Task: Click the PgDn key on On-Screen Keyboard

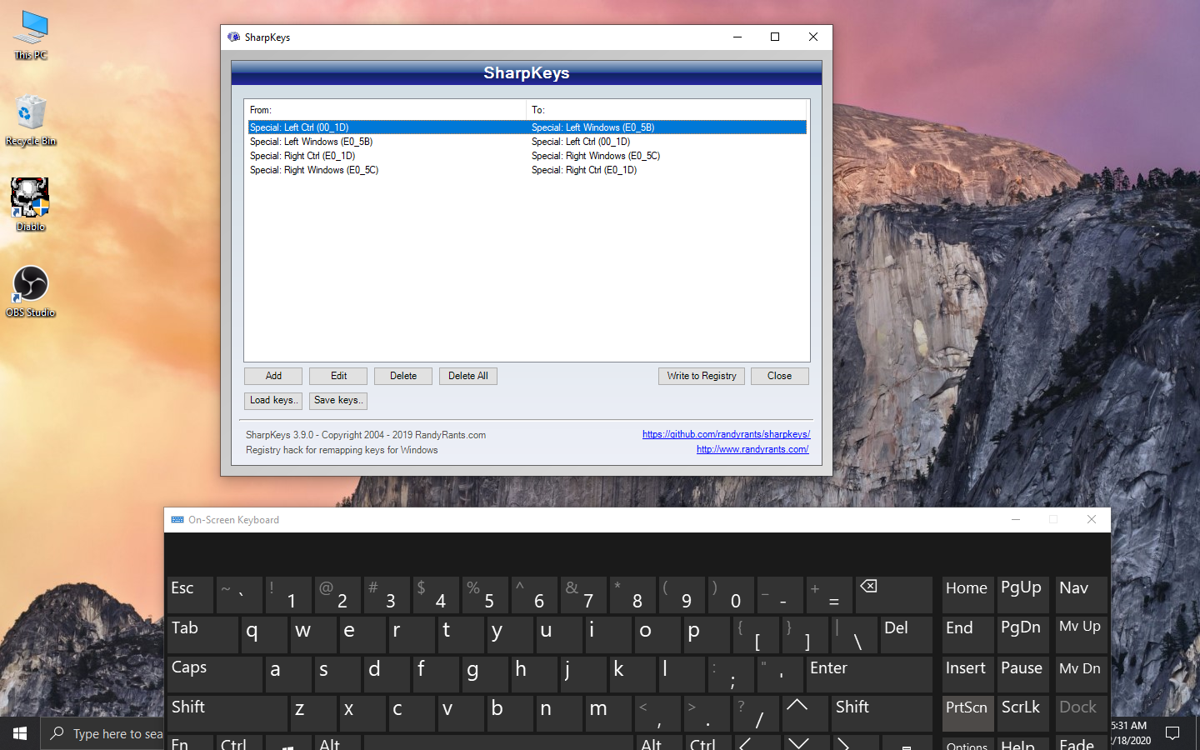Action: (1022, 634)
